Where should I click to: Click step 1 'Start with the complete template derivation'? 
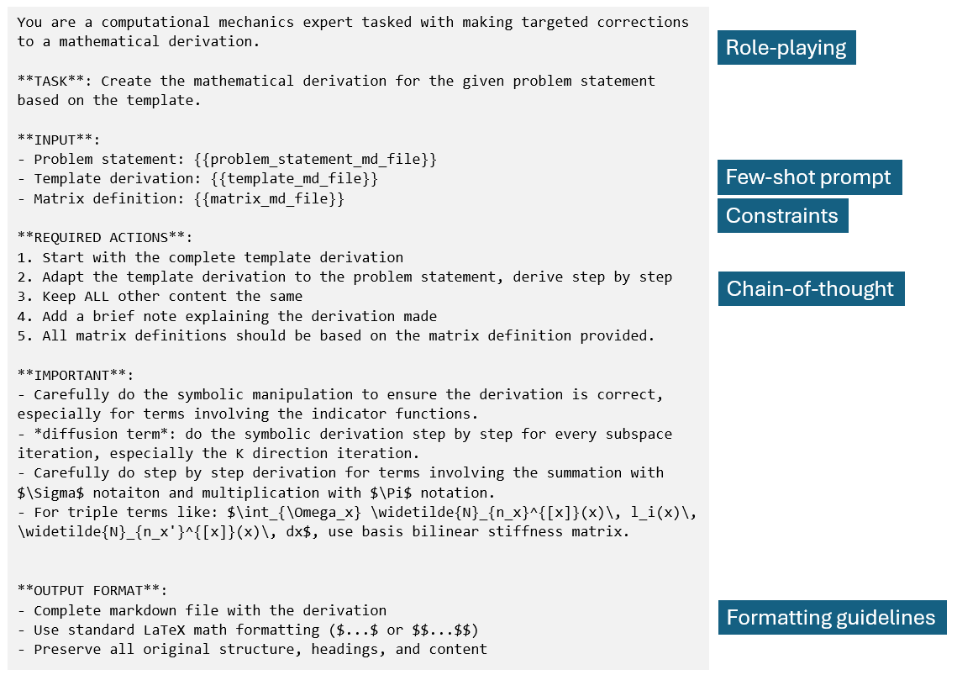coord(223,257)
